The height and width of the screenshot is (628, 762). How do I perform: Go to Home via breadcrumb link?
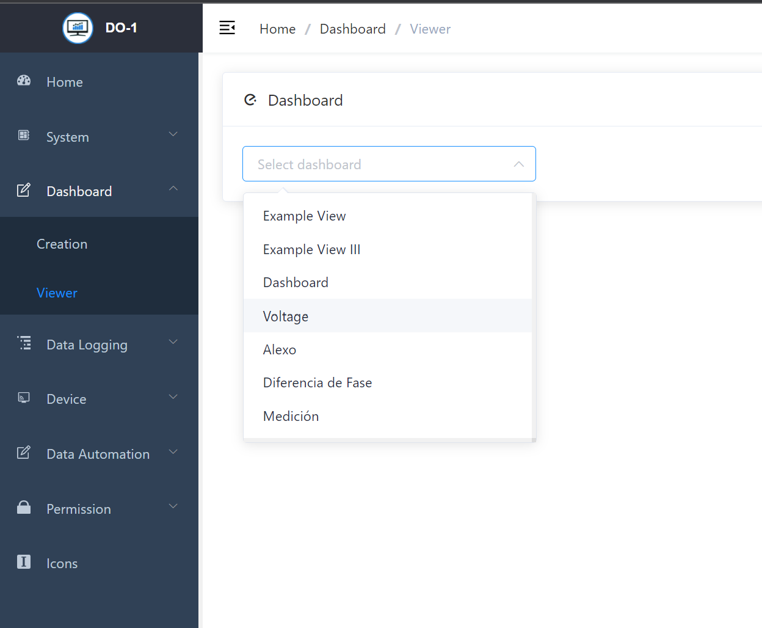point(277,29)
